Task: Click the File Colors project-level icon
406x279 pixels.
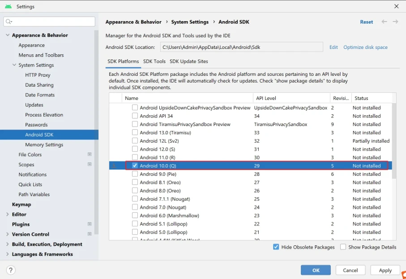Action: coord(90,155)
